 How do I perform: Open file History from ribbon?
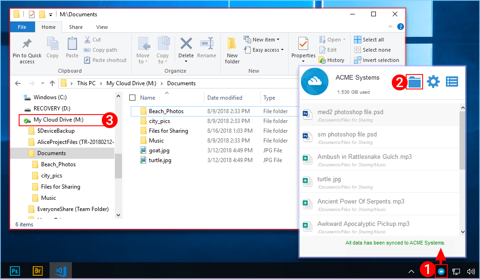332,60
